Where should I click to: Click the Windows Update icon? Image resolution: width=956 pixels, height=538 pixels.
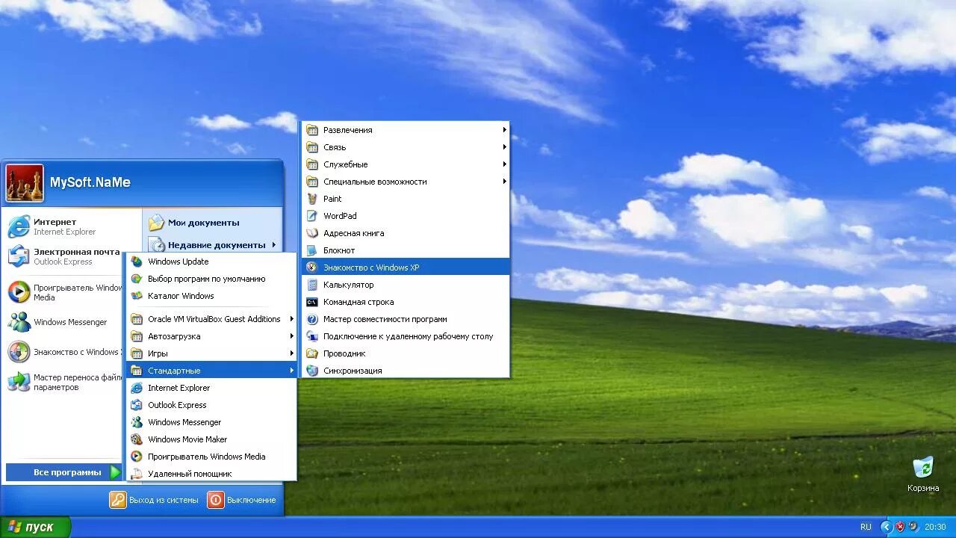tap(137, 262)
